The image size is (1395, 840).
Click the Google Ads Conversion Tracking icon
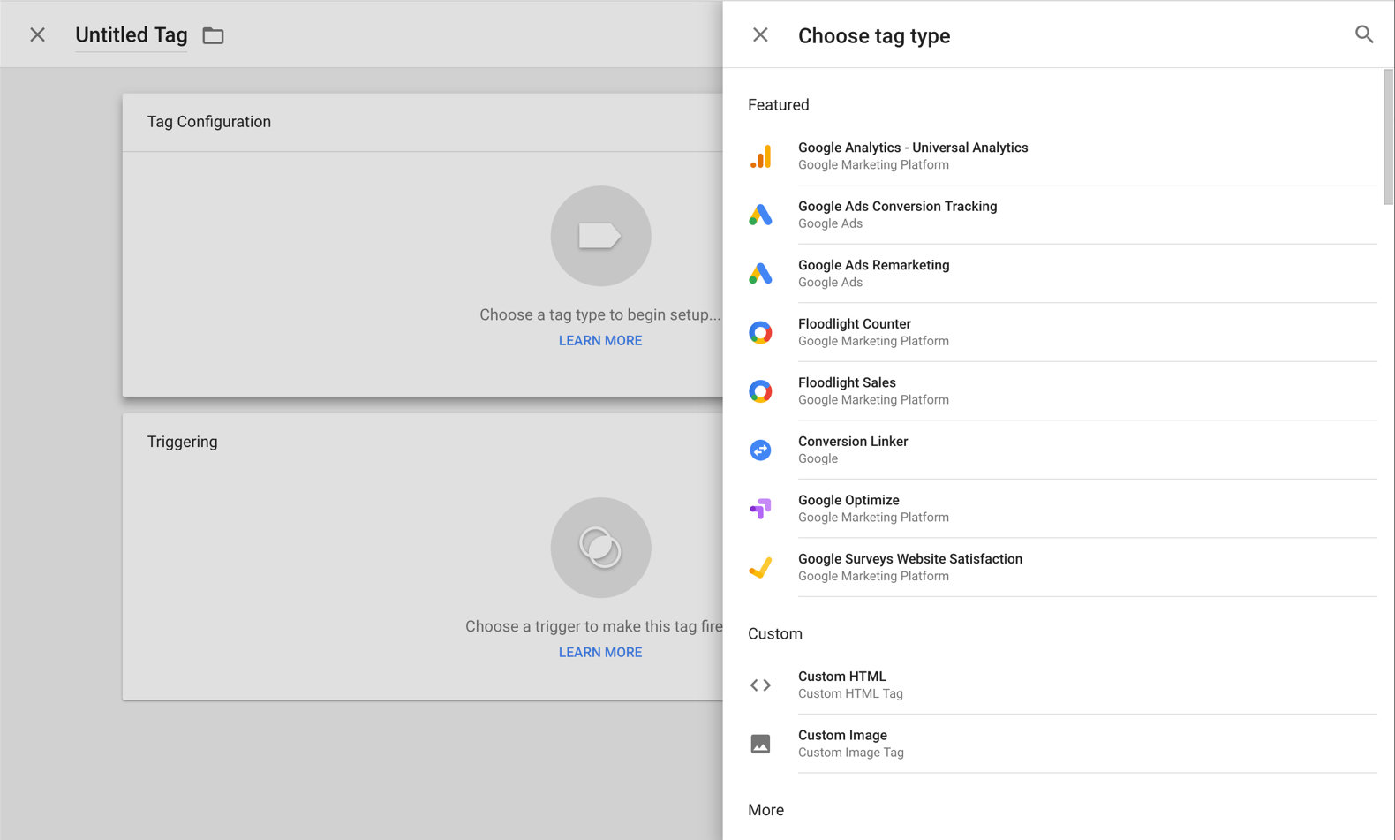click(x=760, y=215)
